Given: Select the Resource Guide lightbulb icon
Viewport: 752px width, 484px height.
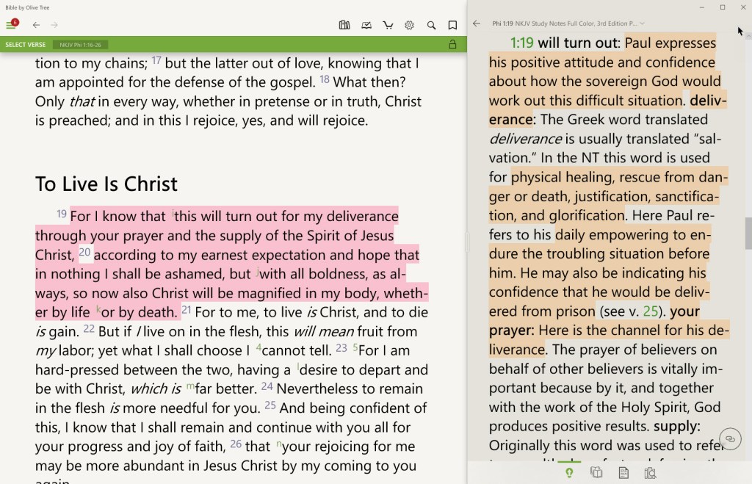Looking at the screenshot, I should coord(569,472).
